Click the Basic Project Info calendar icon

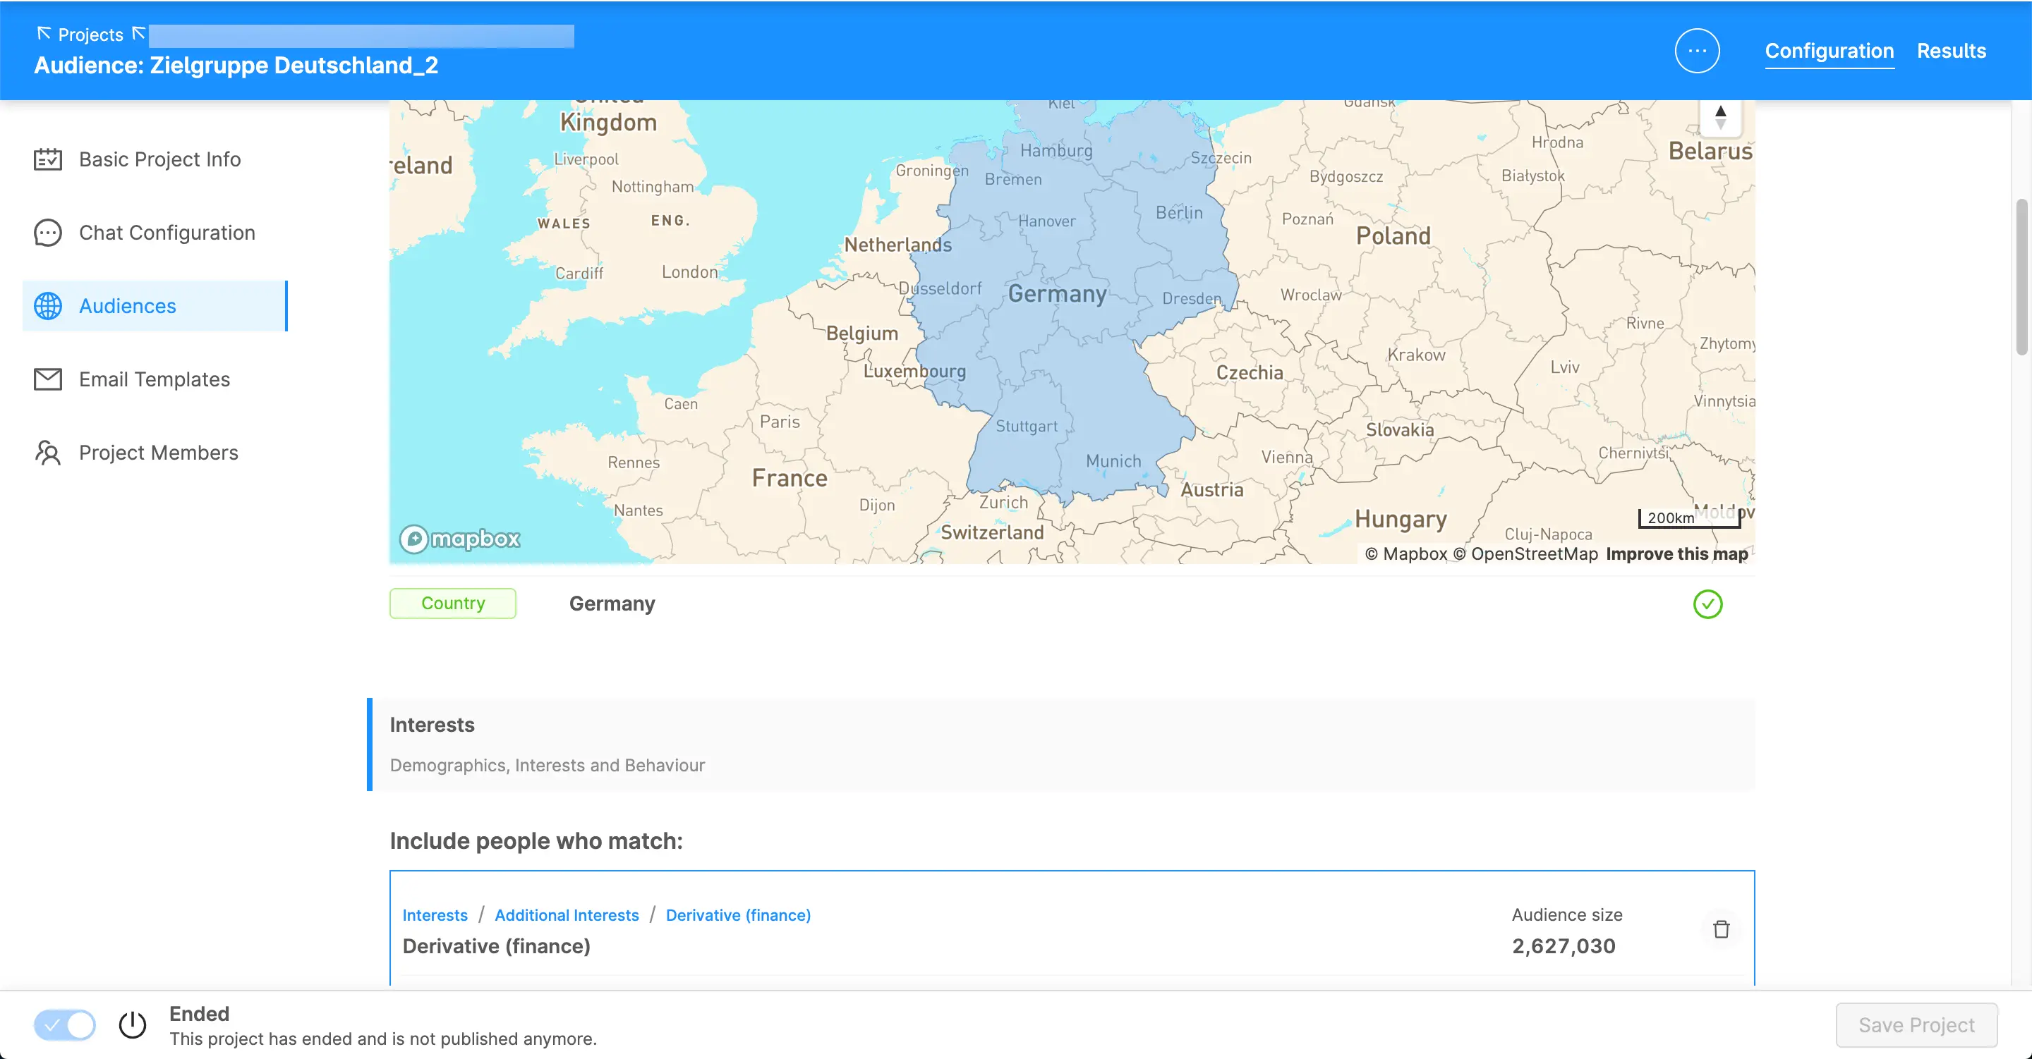(x=47, y=159)
